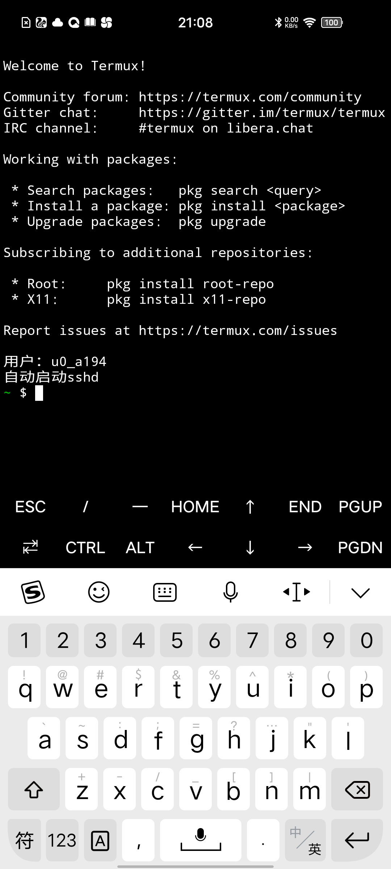Screen dimensions: 391x869
Task: Tap the up arrow extra key
Action: click(x=250, y=507)
